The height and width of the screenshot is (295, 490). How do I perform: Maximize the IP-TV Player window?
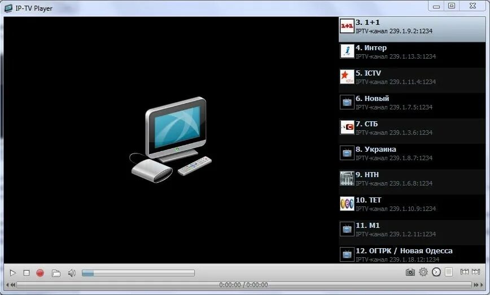point(452,6)
